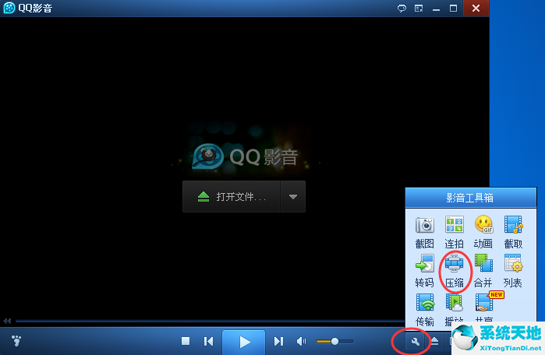This screenshot has width=545, height=355.
Task: Adjust the volume slider
Action: click(x=334, y=341)
